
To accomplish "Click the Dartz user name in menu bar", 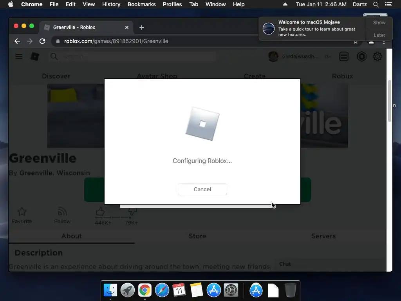I will [x=360, y=4].
